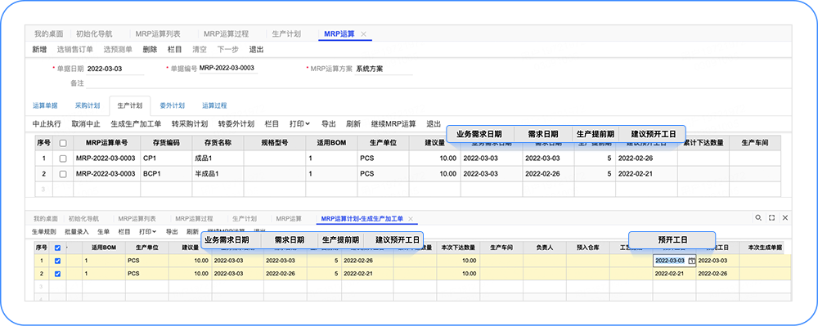Click 取消中止 button
Viewport: 818px width, 326px height.
click(86, 124)
